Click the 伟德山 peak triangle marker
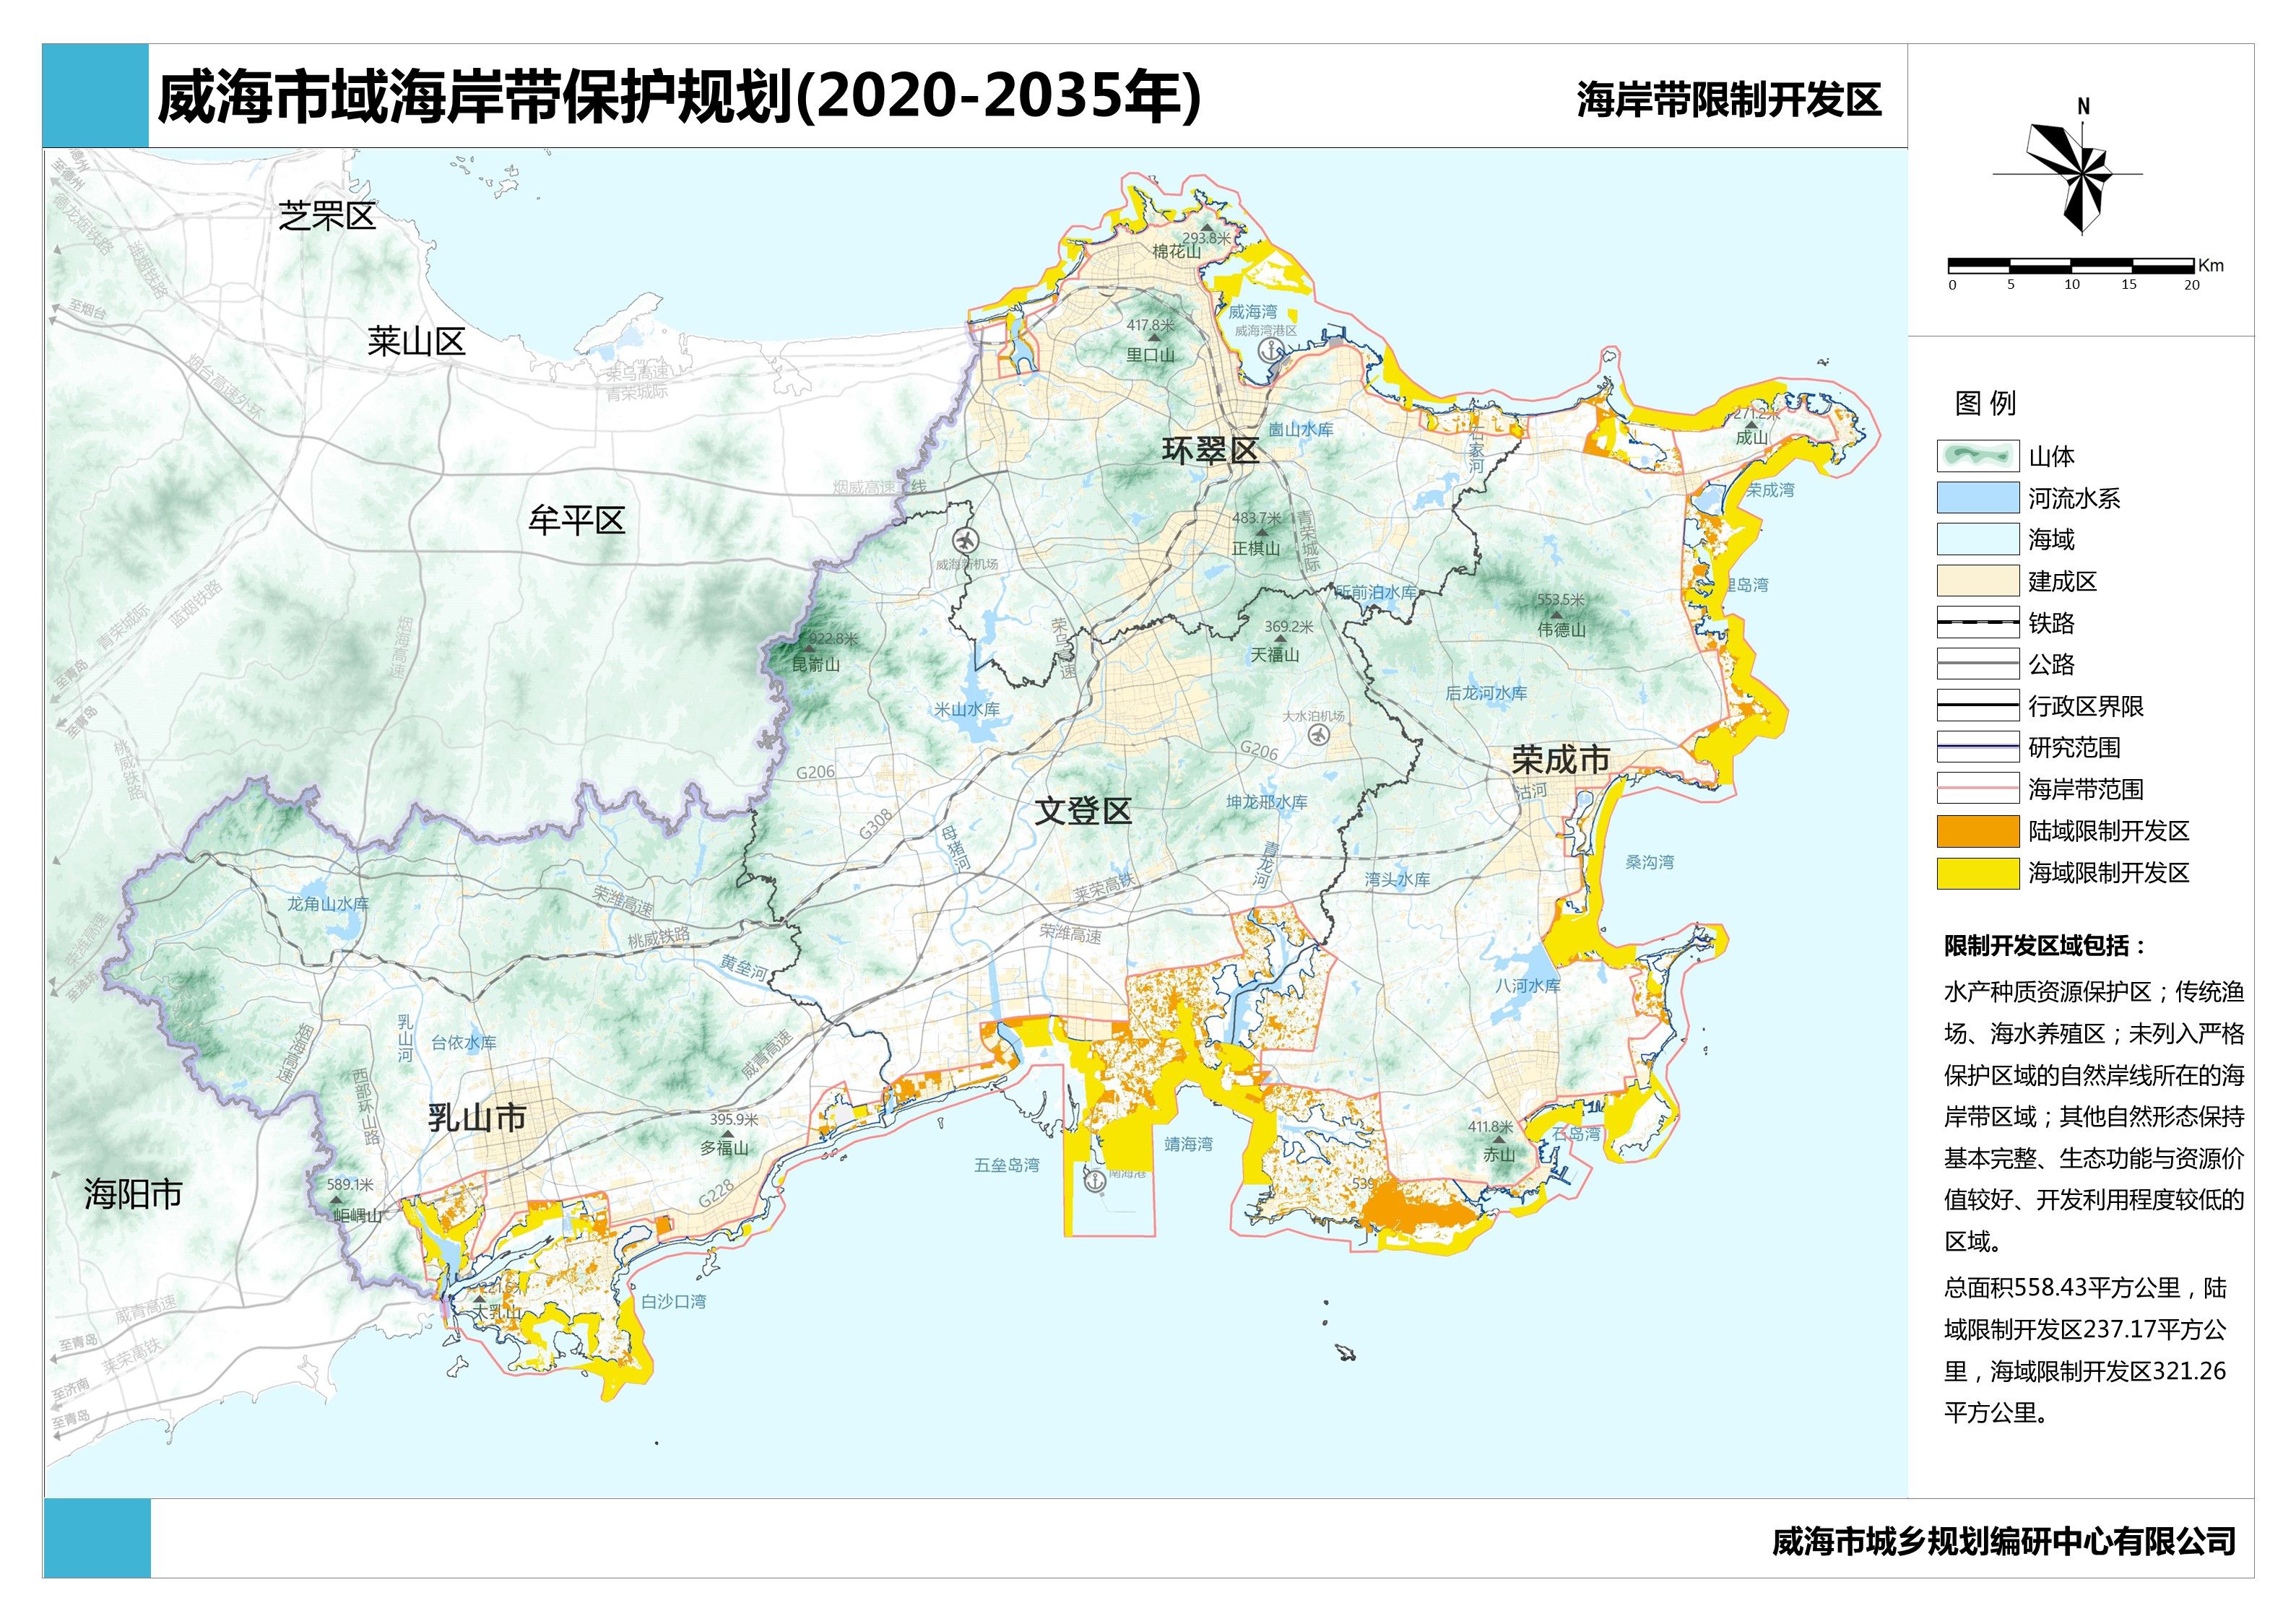This screenshot has width=2296, height=1621. 1556,615
